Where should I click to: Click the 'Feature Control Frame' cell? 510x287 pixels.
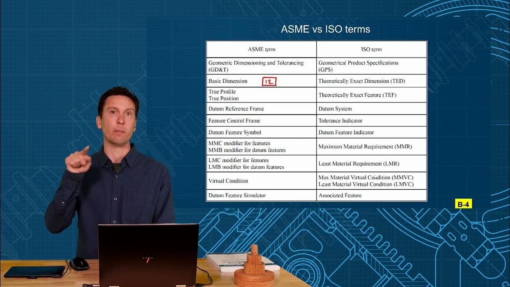coord(261,120)
